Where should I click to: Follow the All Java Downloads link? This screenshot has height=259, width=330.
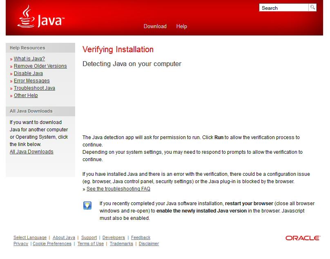coord(31,152)
